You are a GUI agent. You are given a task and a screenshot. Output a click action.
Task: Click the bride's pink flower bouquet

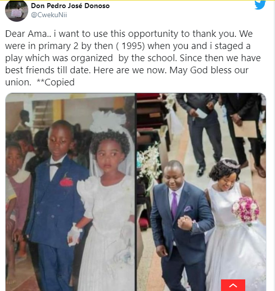point(246,210)
